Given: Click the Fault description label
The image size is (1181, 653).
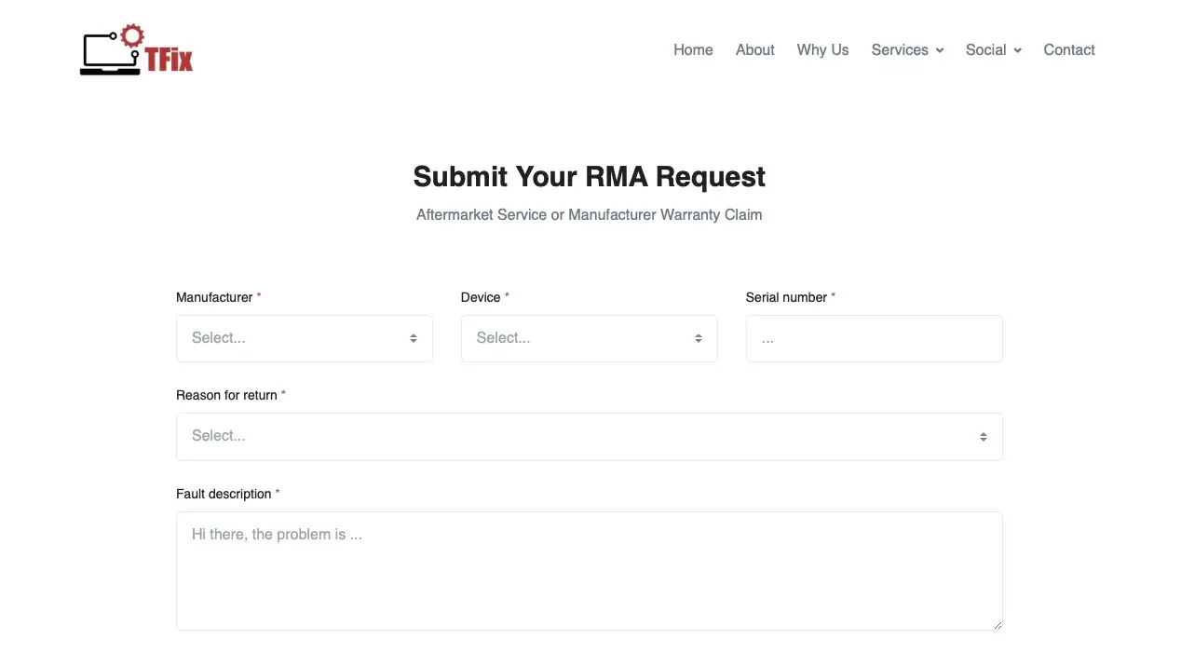Looking at the screenshot, I should pyautogui.click(x=224, y=494).
